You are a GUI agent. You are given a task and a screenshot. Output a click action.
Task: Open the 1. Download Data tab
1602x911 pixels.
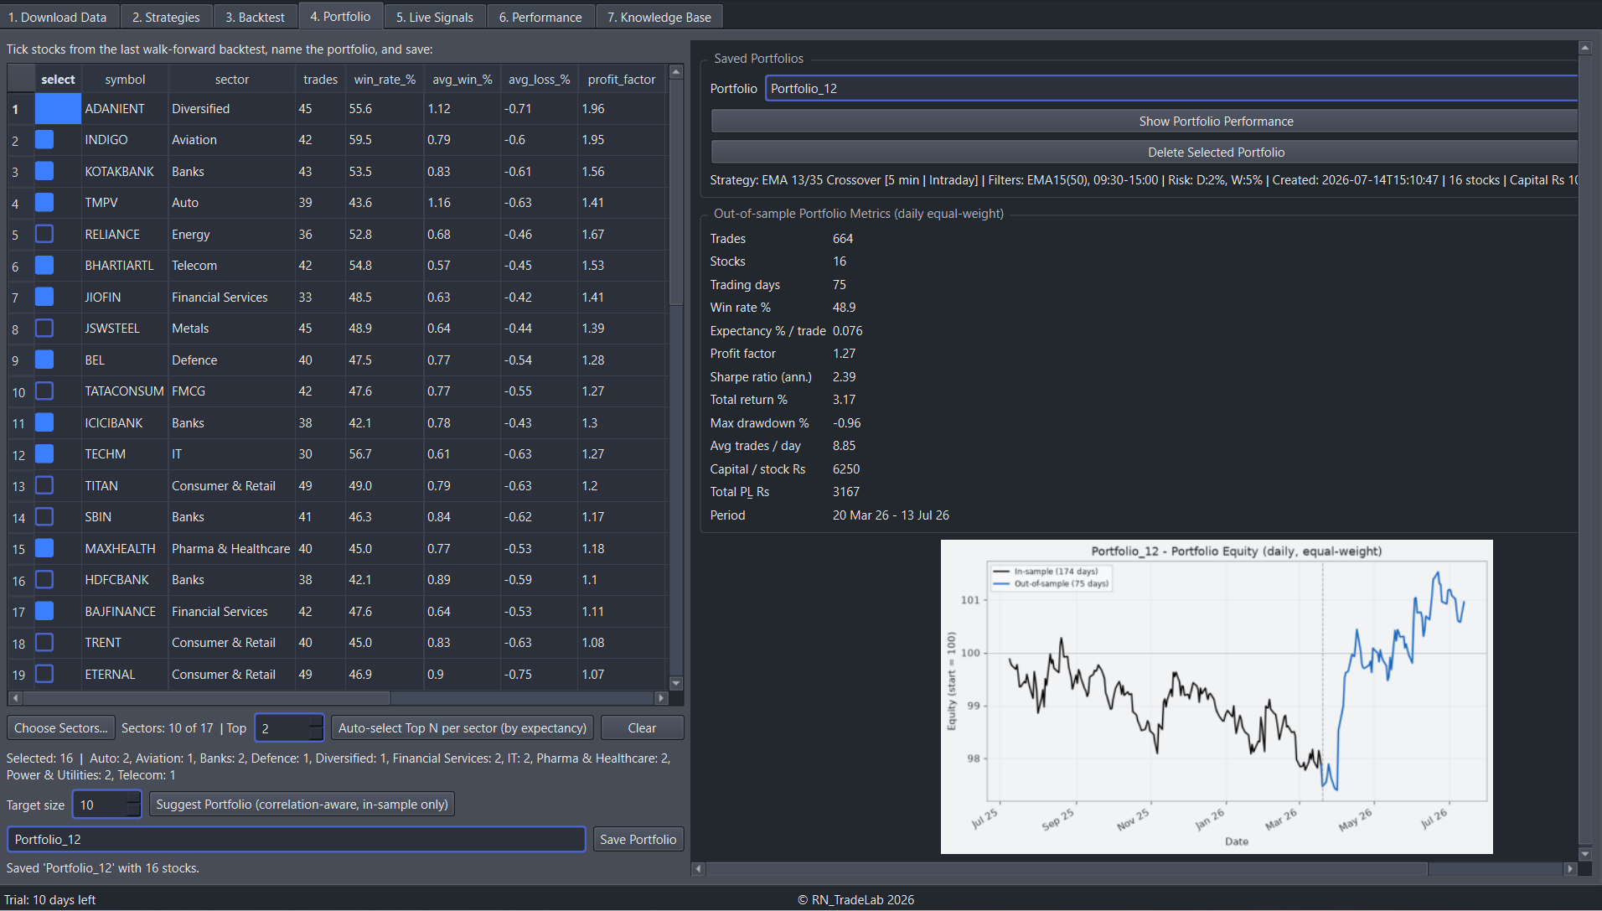click(x=59, y=17)
